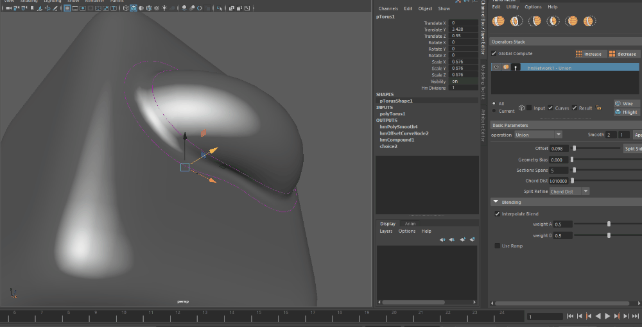
Task: Click the Split Sides button
Action: (632, 149)
